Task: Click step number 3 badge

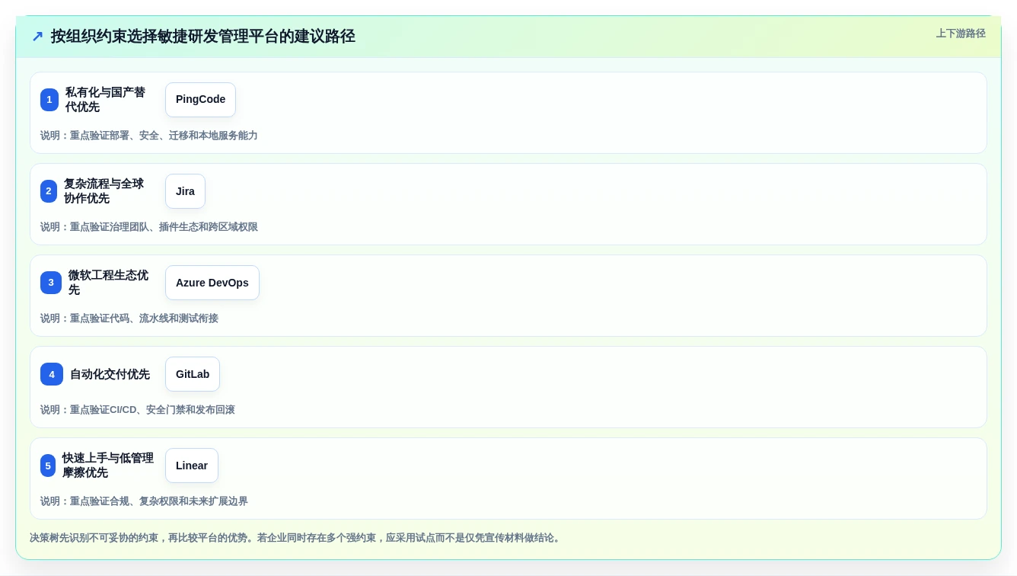Action: point(51,283)
